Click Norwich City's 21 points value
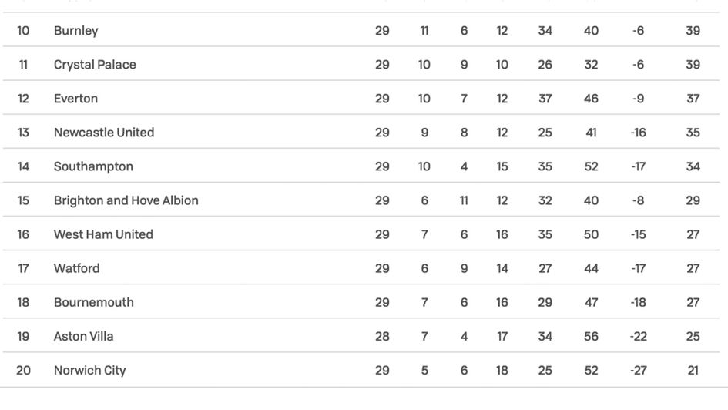 693,370
